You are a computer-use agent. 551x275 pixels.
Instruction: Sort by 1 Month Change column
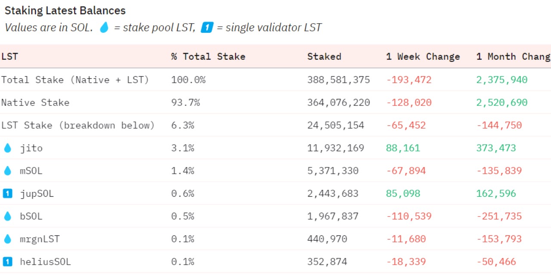513,56
